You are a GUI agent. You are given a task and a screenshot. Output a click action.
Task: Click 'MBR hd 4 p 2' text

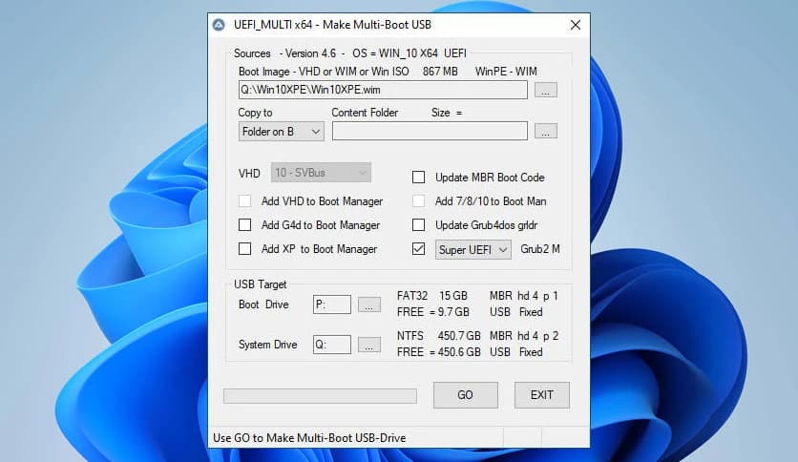[x=524, y=336]
